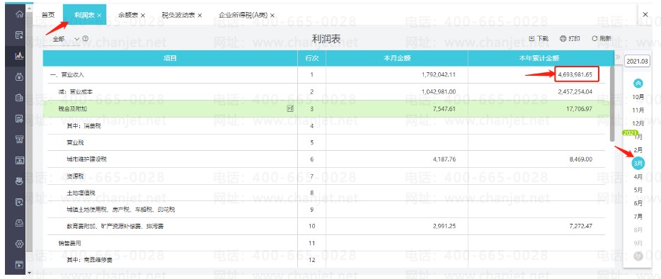Switch to the 企业所得税(A类) tab
The height and width of the screenshot is (279, 661).
click(243, 15)
